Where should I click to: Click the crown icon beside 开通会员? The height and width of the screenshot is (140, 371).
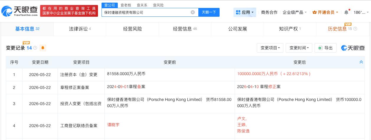click(314, 12)
